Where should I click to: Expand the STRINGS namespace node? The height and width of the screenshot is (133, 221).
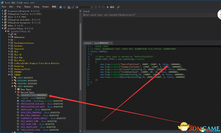(9, 72)
